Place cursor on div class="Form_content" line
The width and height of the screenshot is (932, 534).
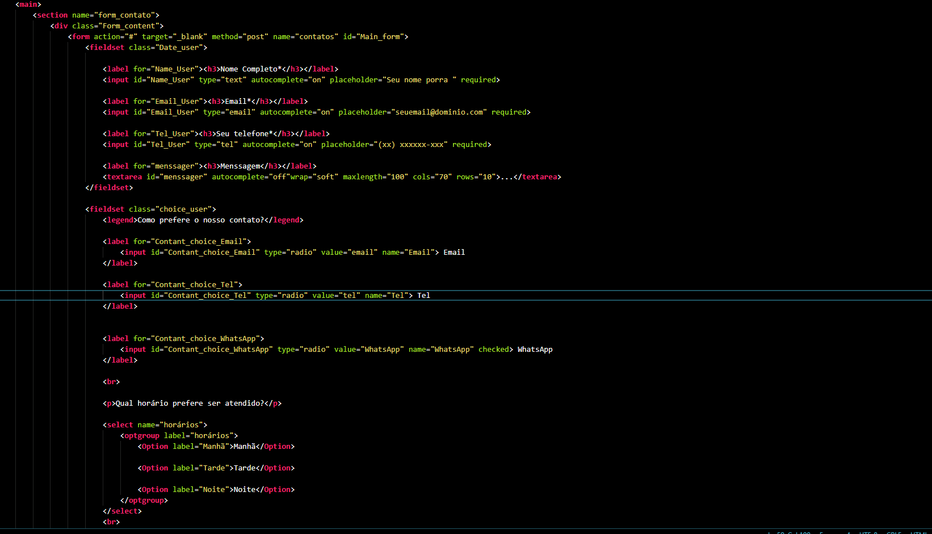107,26
